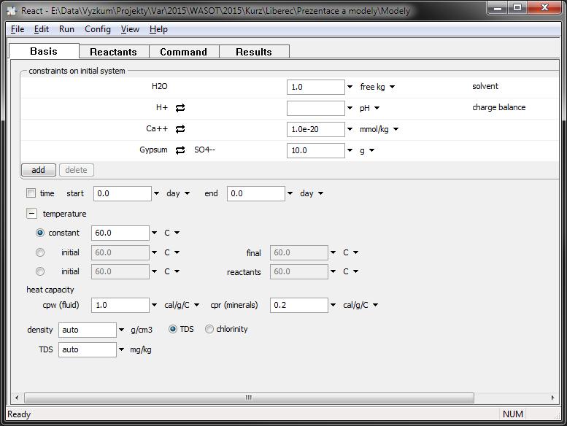This screenshot has height=426, width=567.
Task: Click the Ready status text
Action: [x=19, y=414]
